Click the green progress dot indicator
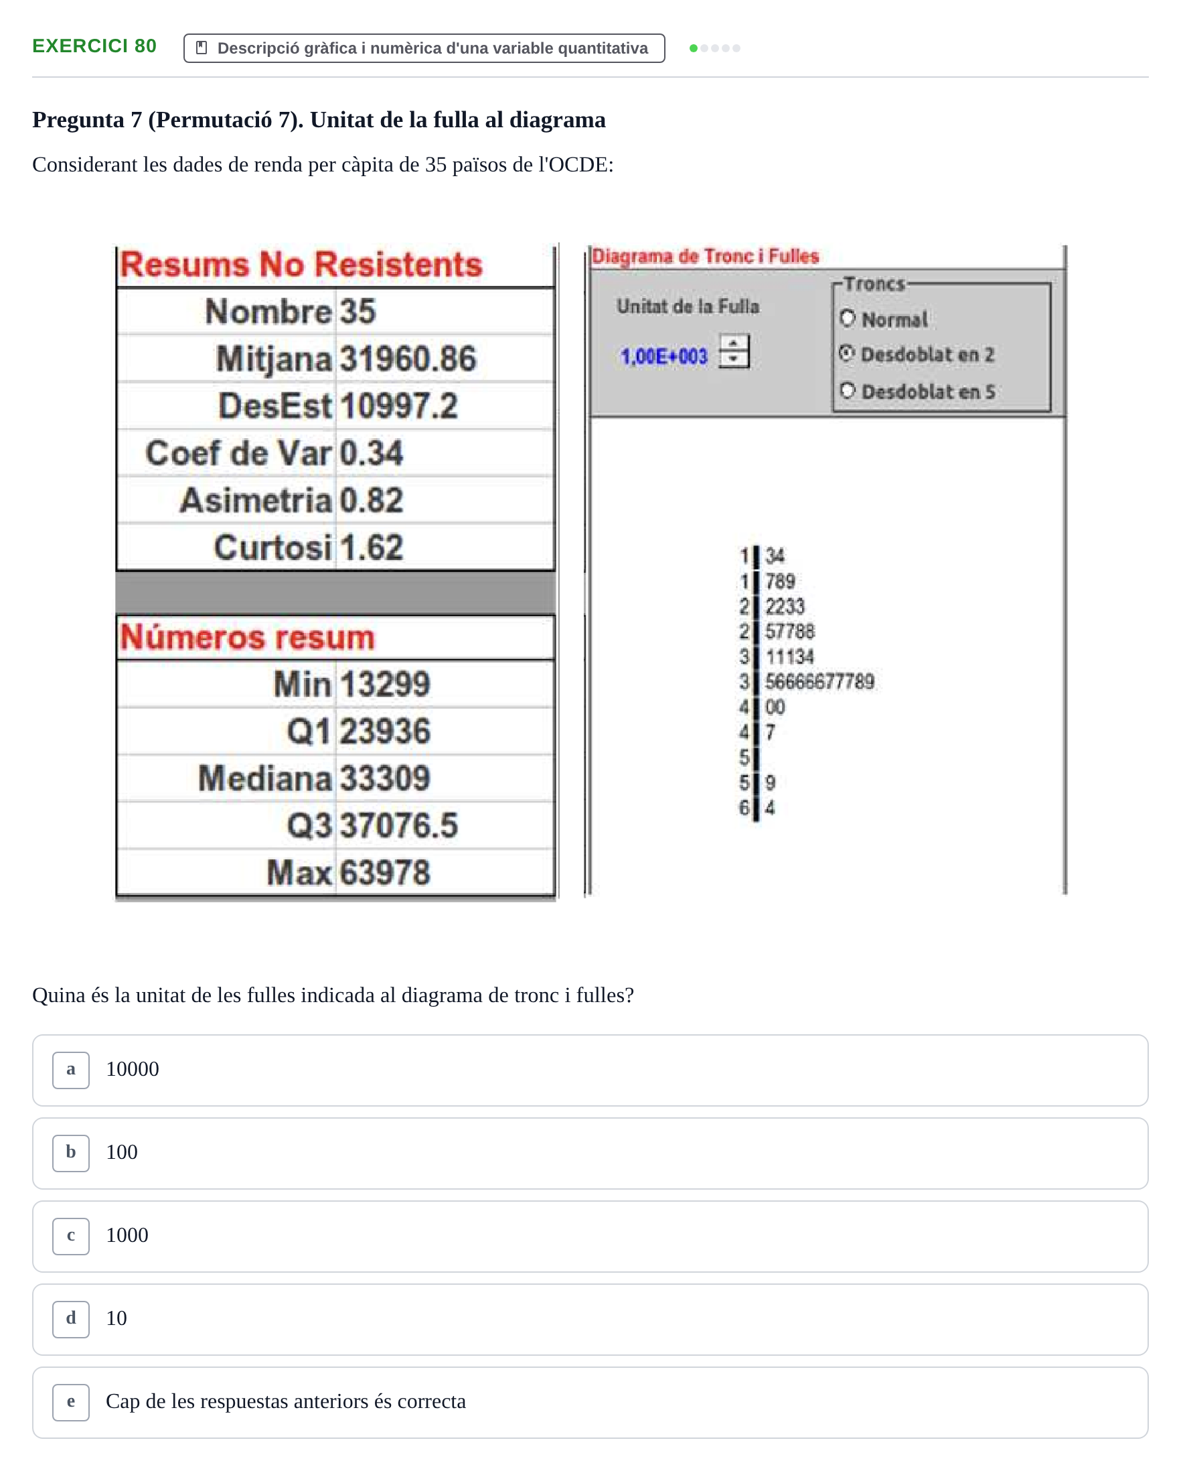Screen dimensions: 1181x1471 coord(694,48)
